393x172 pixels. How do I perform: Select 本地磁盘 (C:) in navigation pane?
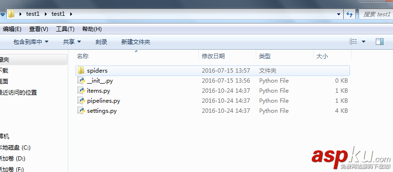click(15, 148)
